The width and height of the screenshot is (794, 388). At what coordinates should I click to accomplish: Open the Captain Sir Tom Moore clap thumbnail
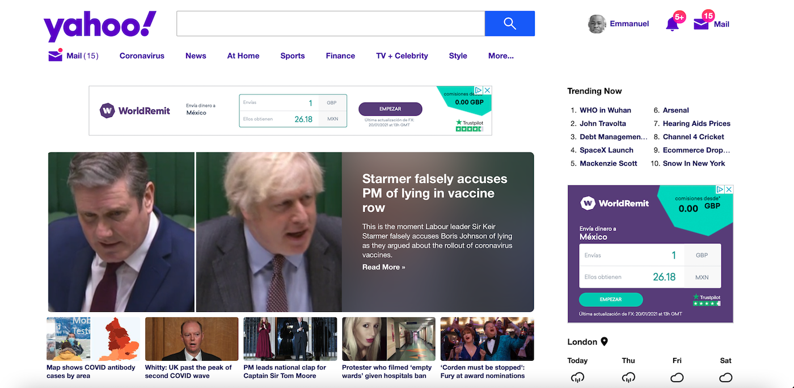point(290,339)
